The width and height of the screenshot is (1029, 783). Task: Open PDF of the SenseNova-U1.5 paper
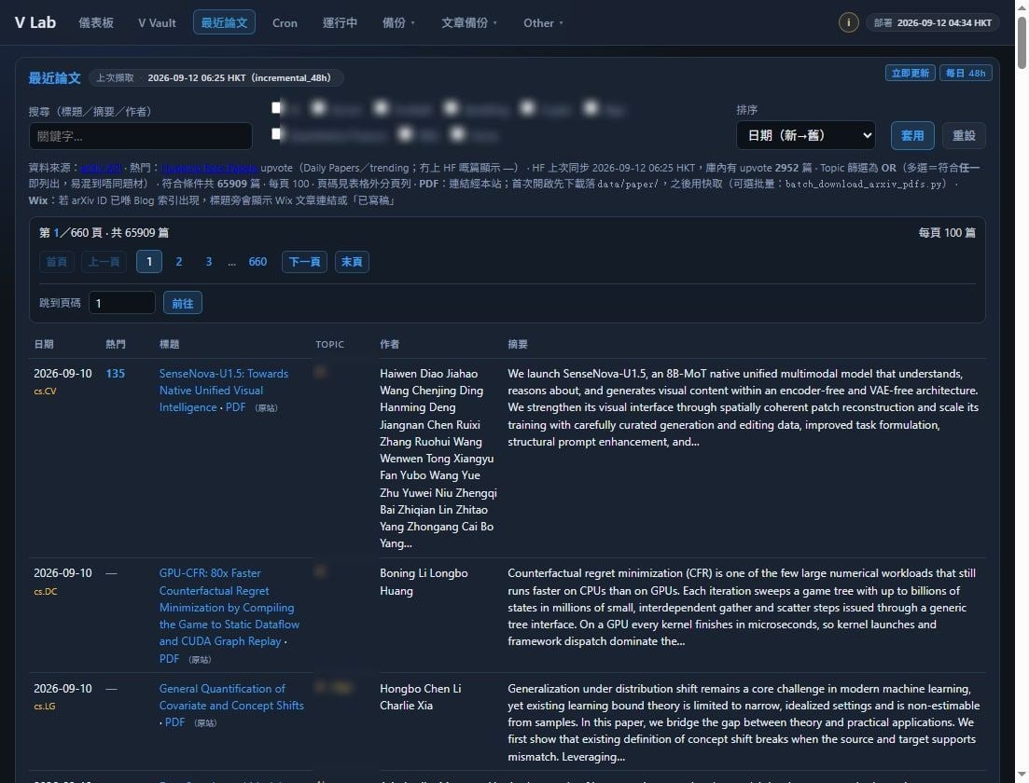(236, 407)
